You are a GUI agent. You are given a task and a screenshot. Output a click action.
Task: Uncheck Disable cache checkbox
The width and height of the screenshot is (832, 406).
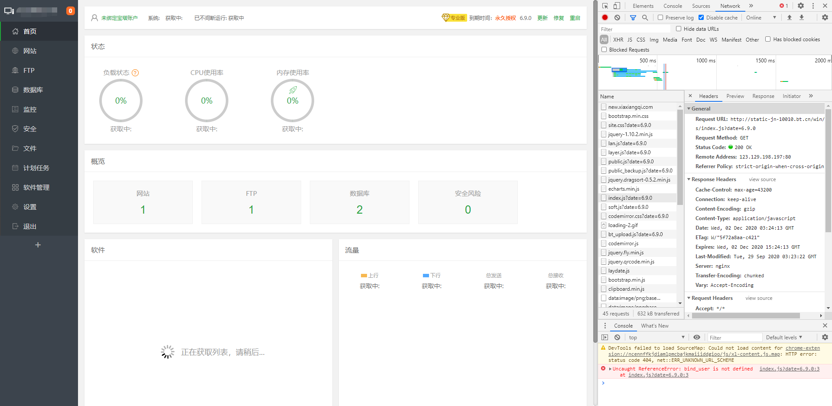(701, 17)
